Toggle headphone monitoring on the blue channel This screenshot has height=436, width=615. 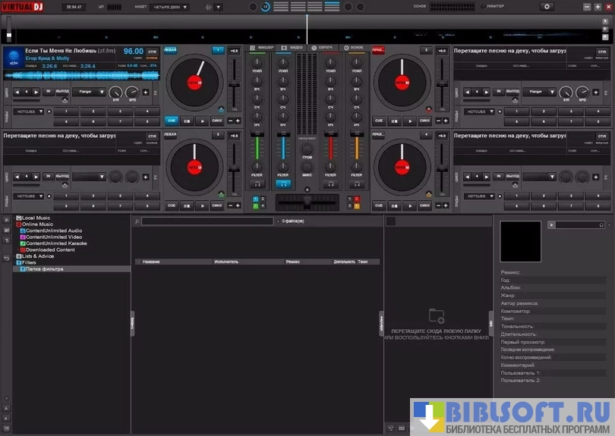pos(282,184)
